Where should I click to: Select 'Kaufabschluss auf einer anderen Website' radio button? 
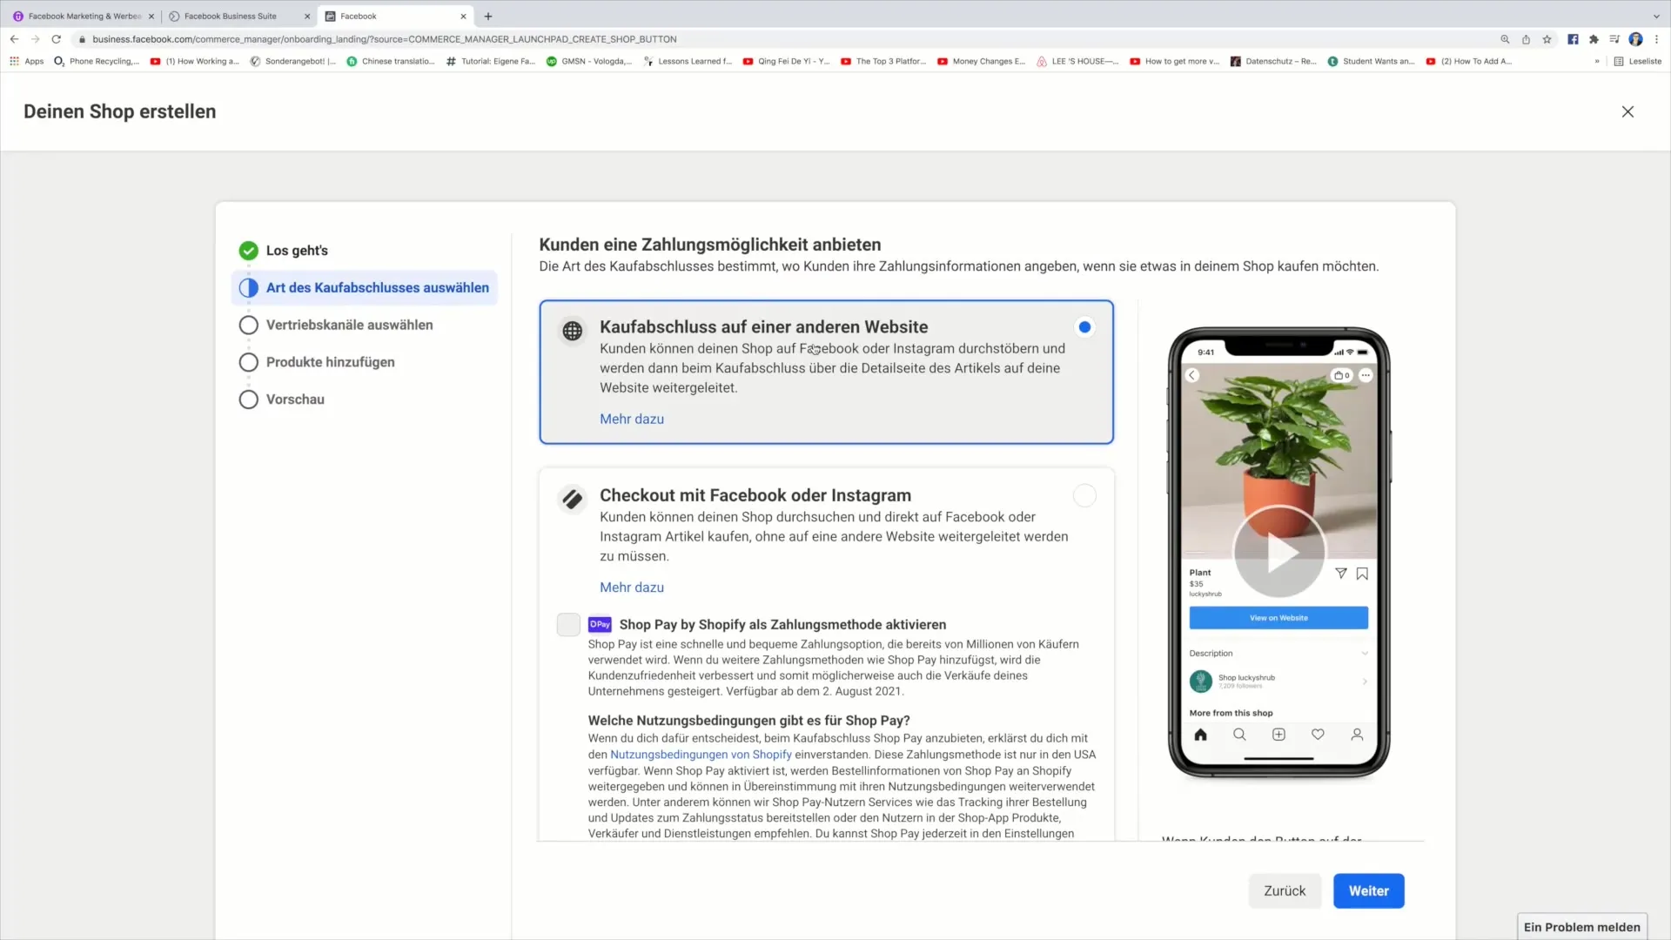pyautogui.click(x=1084, y=327)
